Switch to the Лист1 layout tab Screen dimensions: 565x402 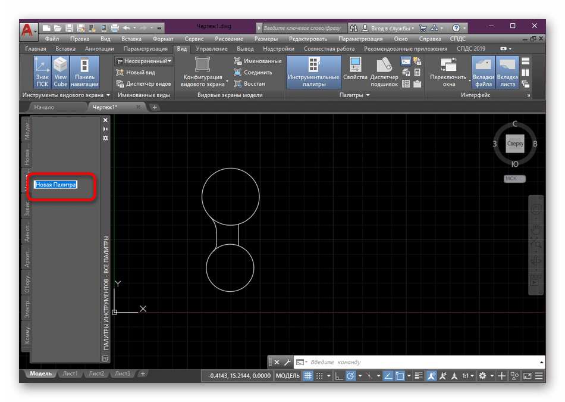tap(70, 373)
